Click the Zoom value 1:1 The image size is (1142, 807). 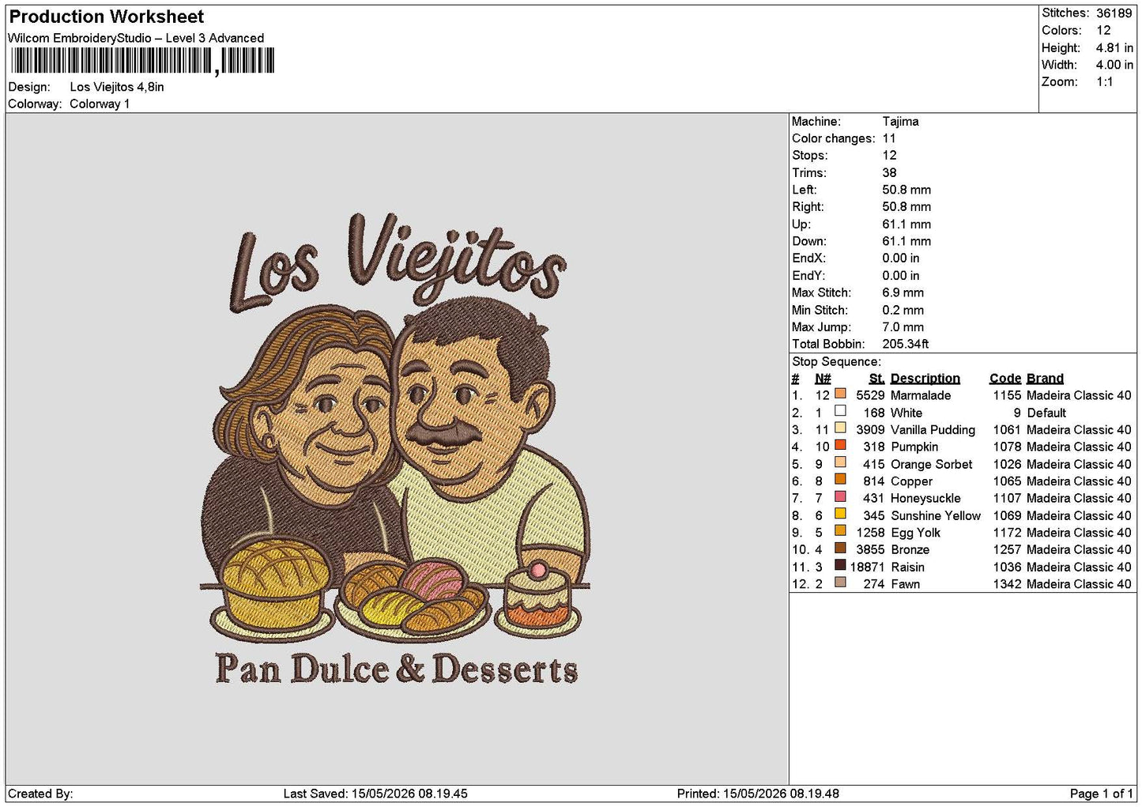[1104, 82]
